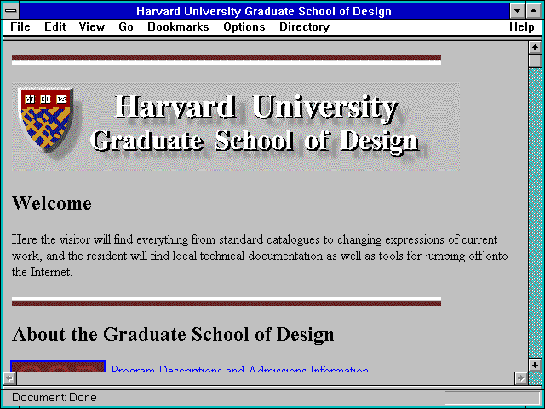
Task: Open the View menu
Action: pos(92,27)
